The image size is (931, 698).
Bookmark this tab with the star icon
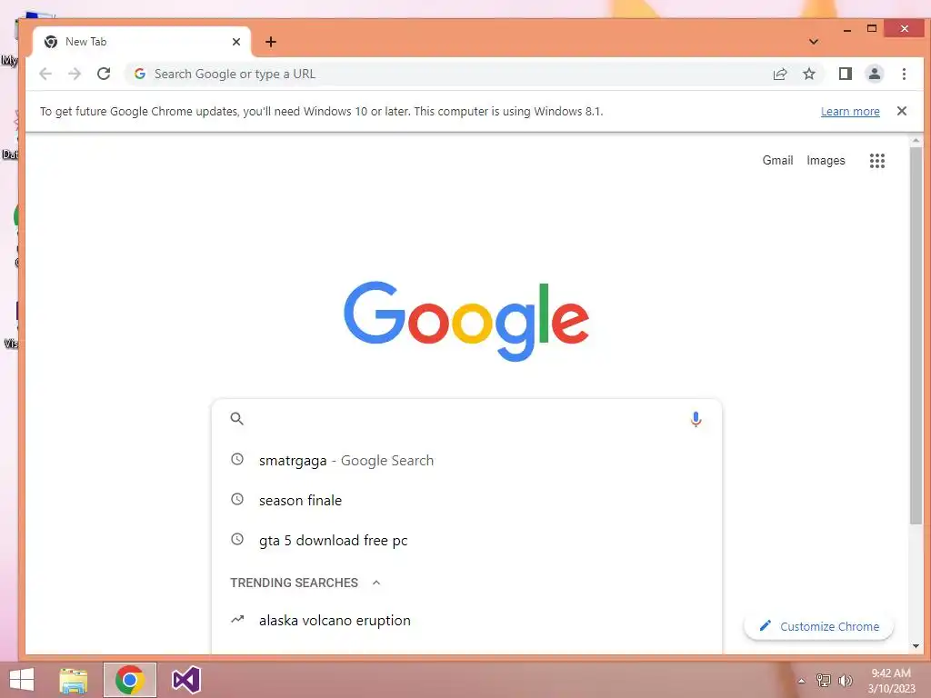(x=808, y=74)
